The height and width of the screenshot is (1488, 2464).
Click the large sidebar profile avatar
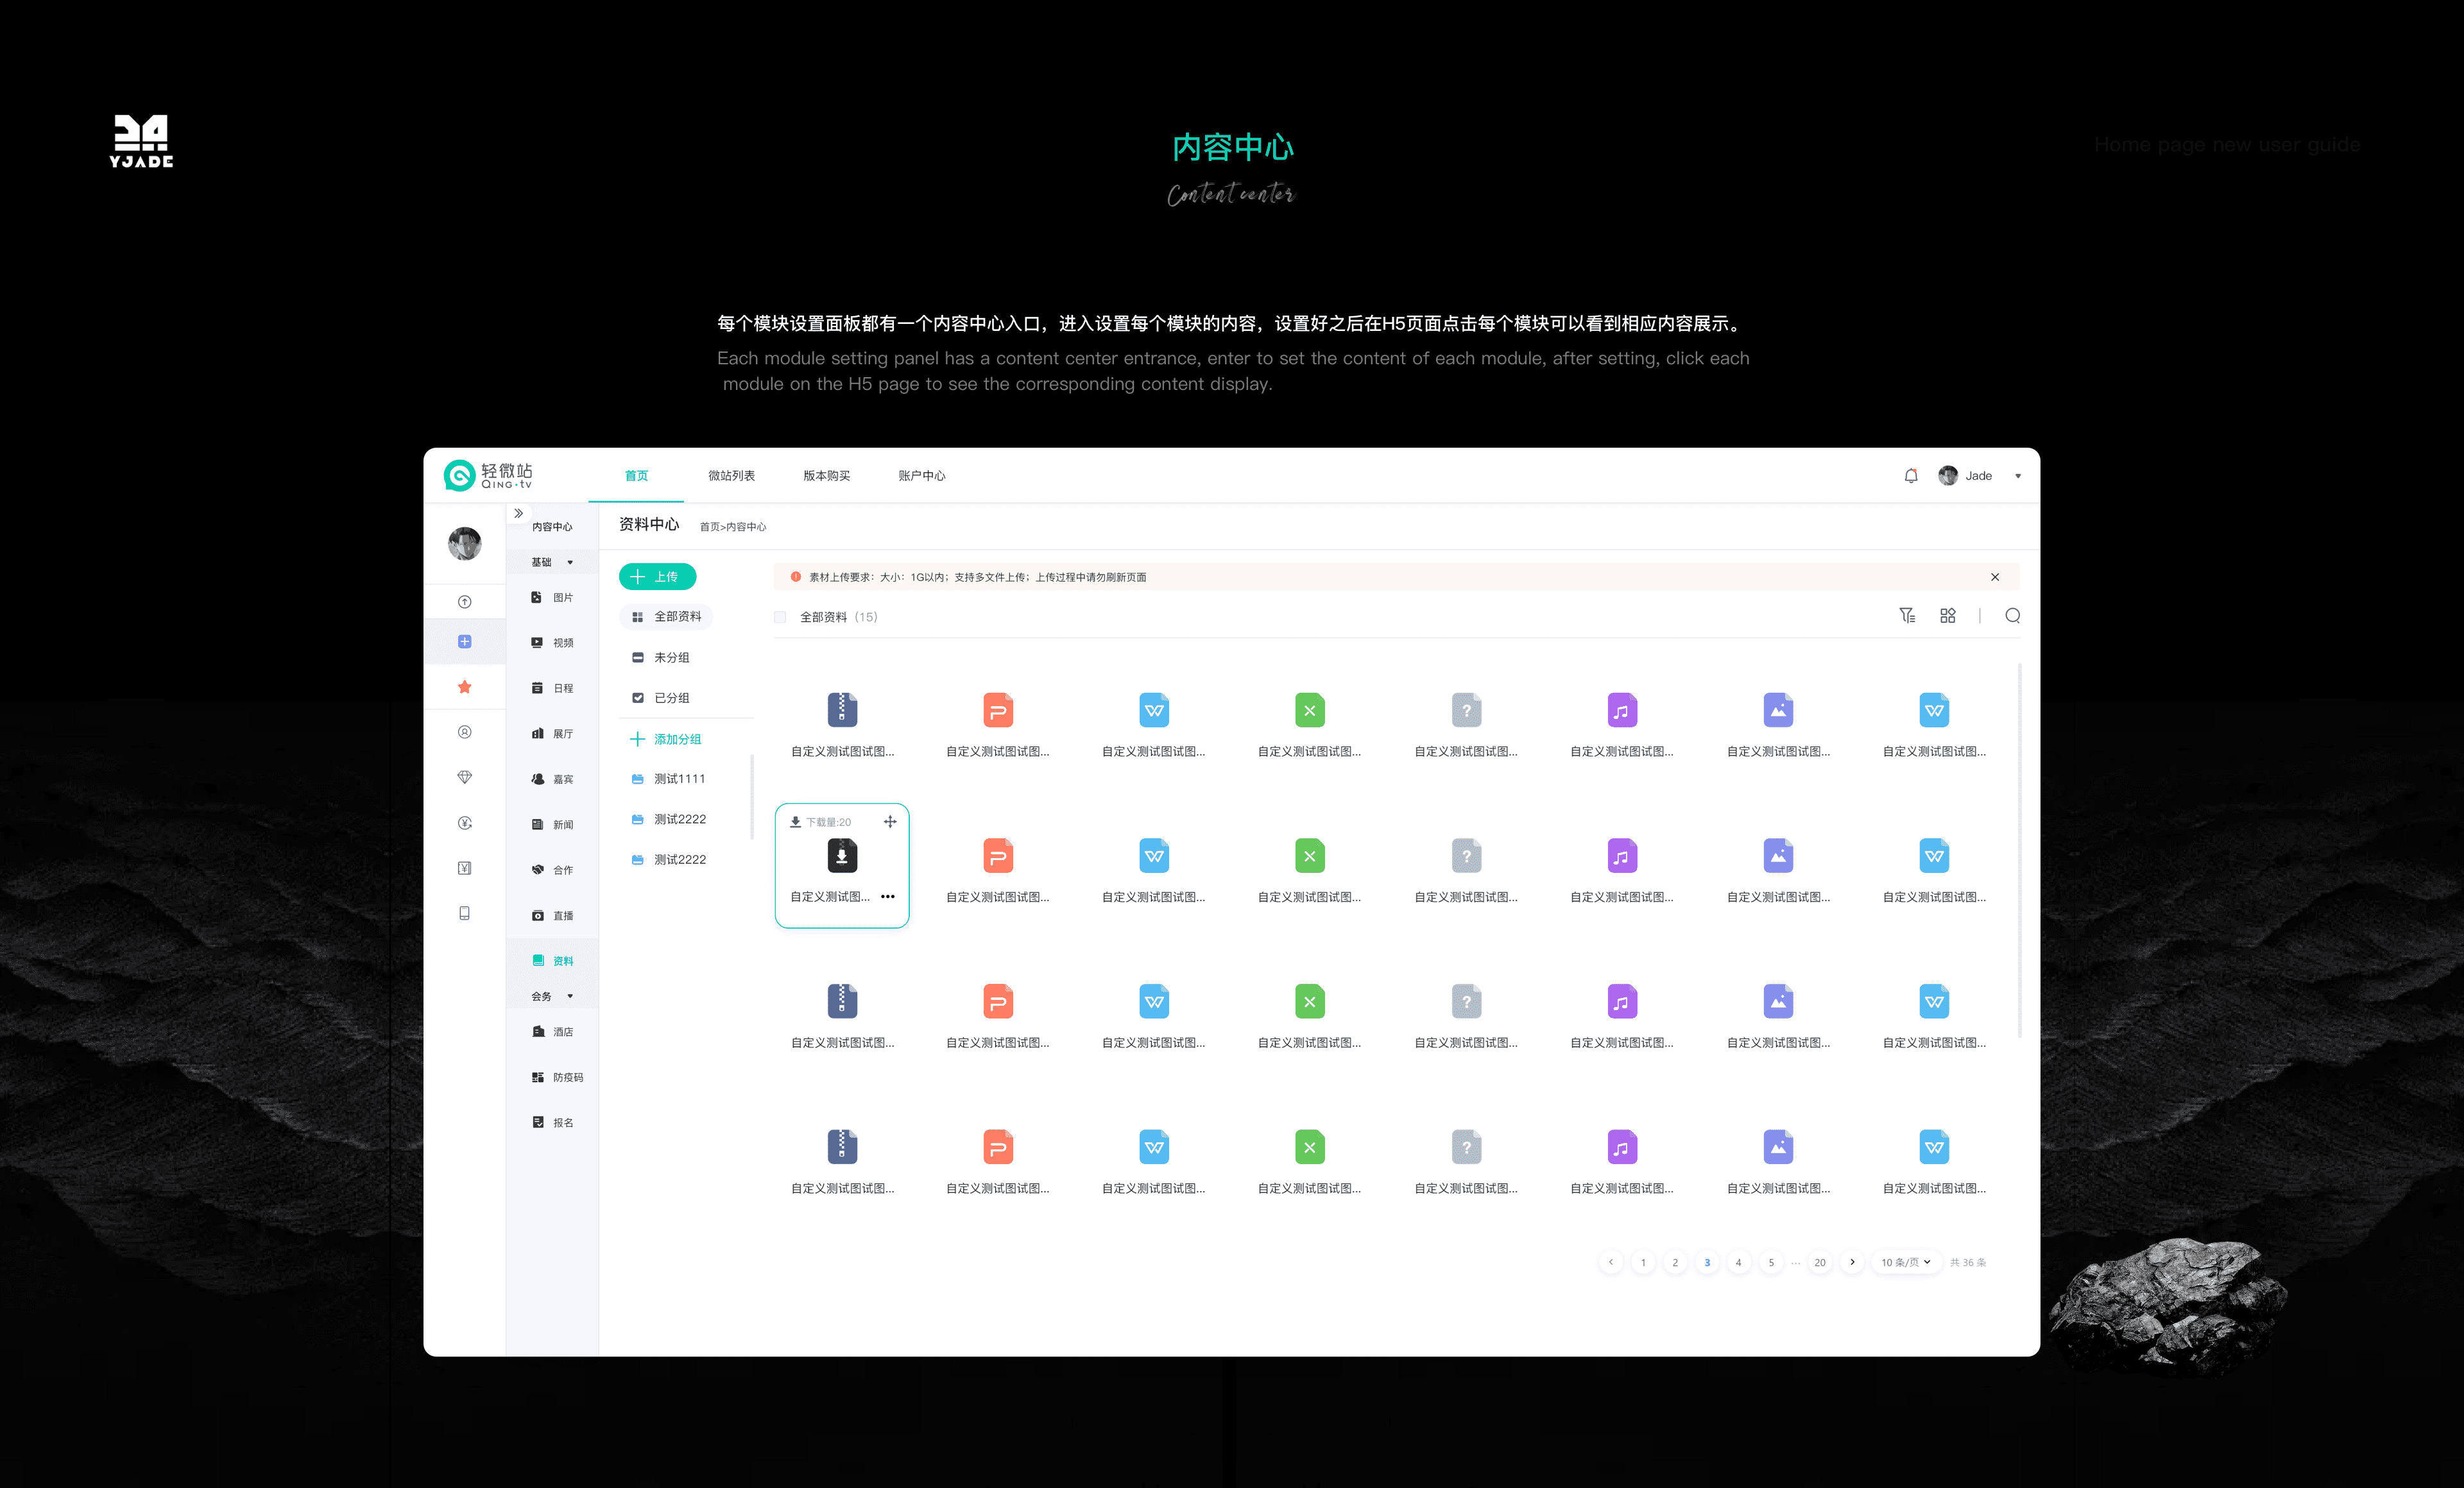[x=464, y=544]
